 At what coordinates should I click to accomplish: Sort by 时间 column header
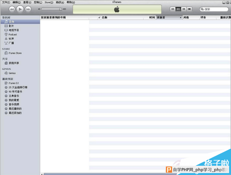tap(150, 17)
